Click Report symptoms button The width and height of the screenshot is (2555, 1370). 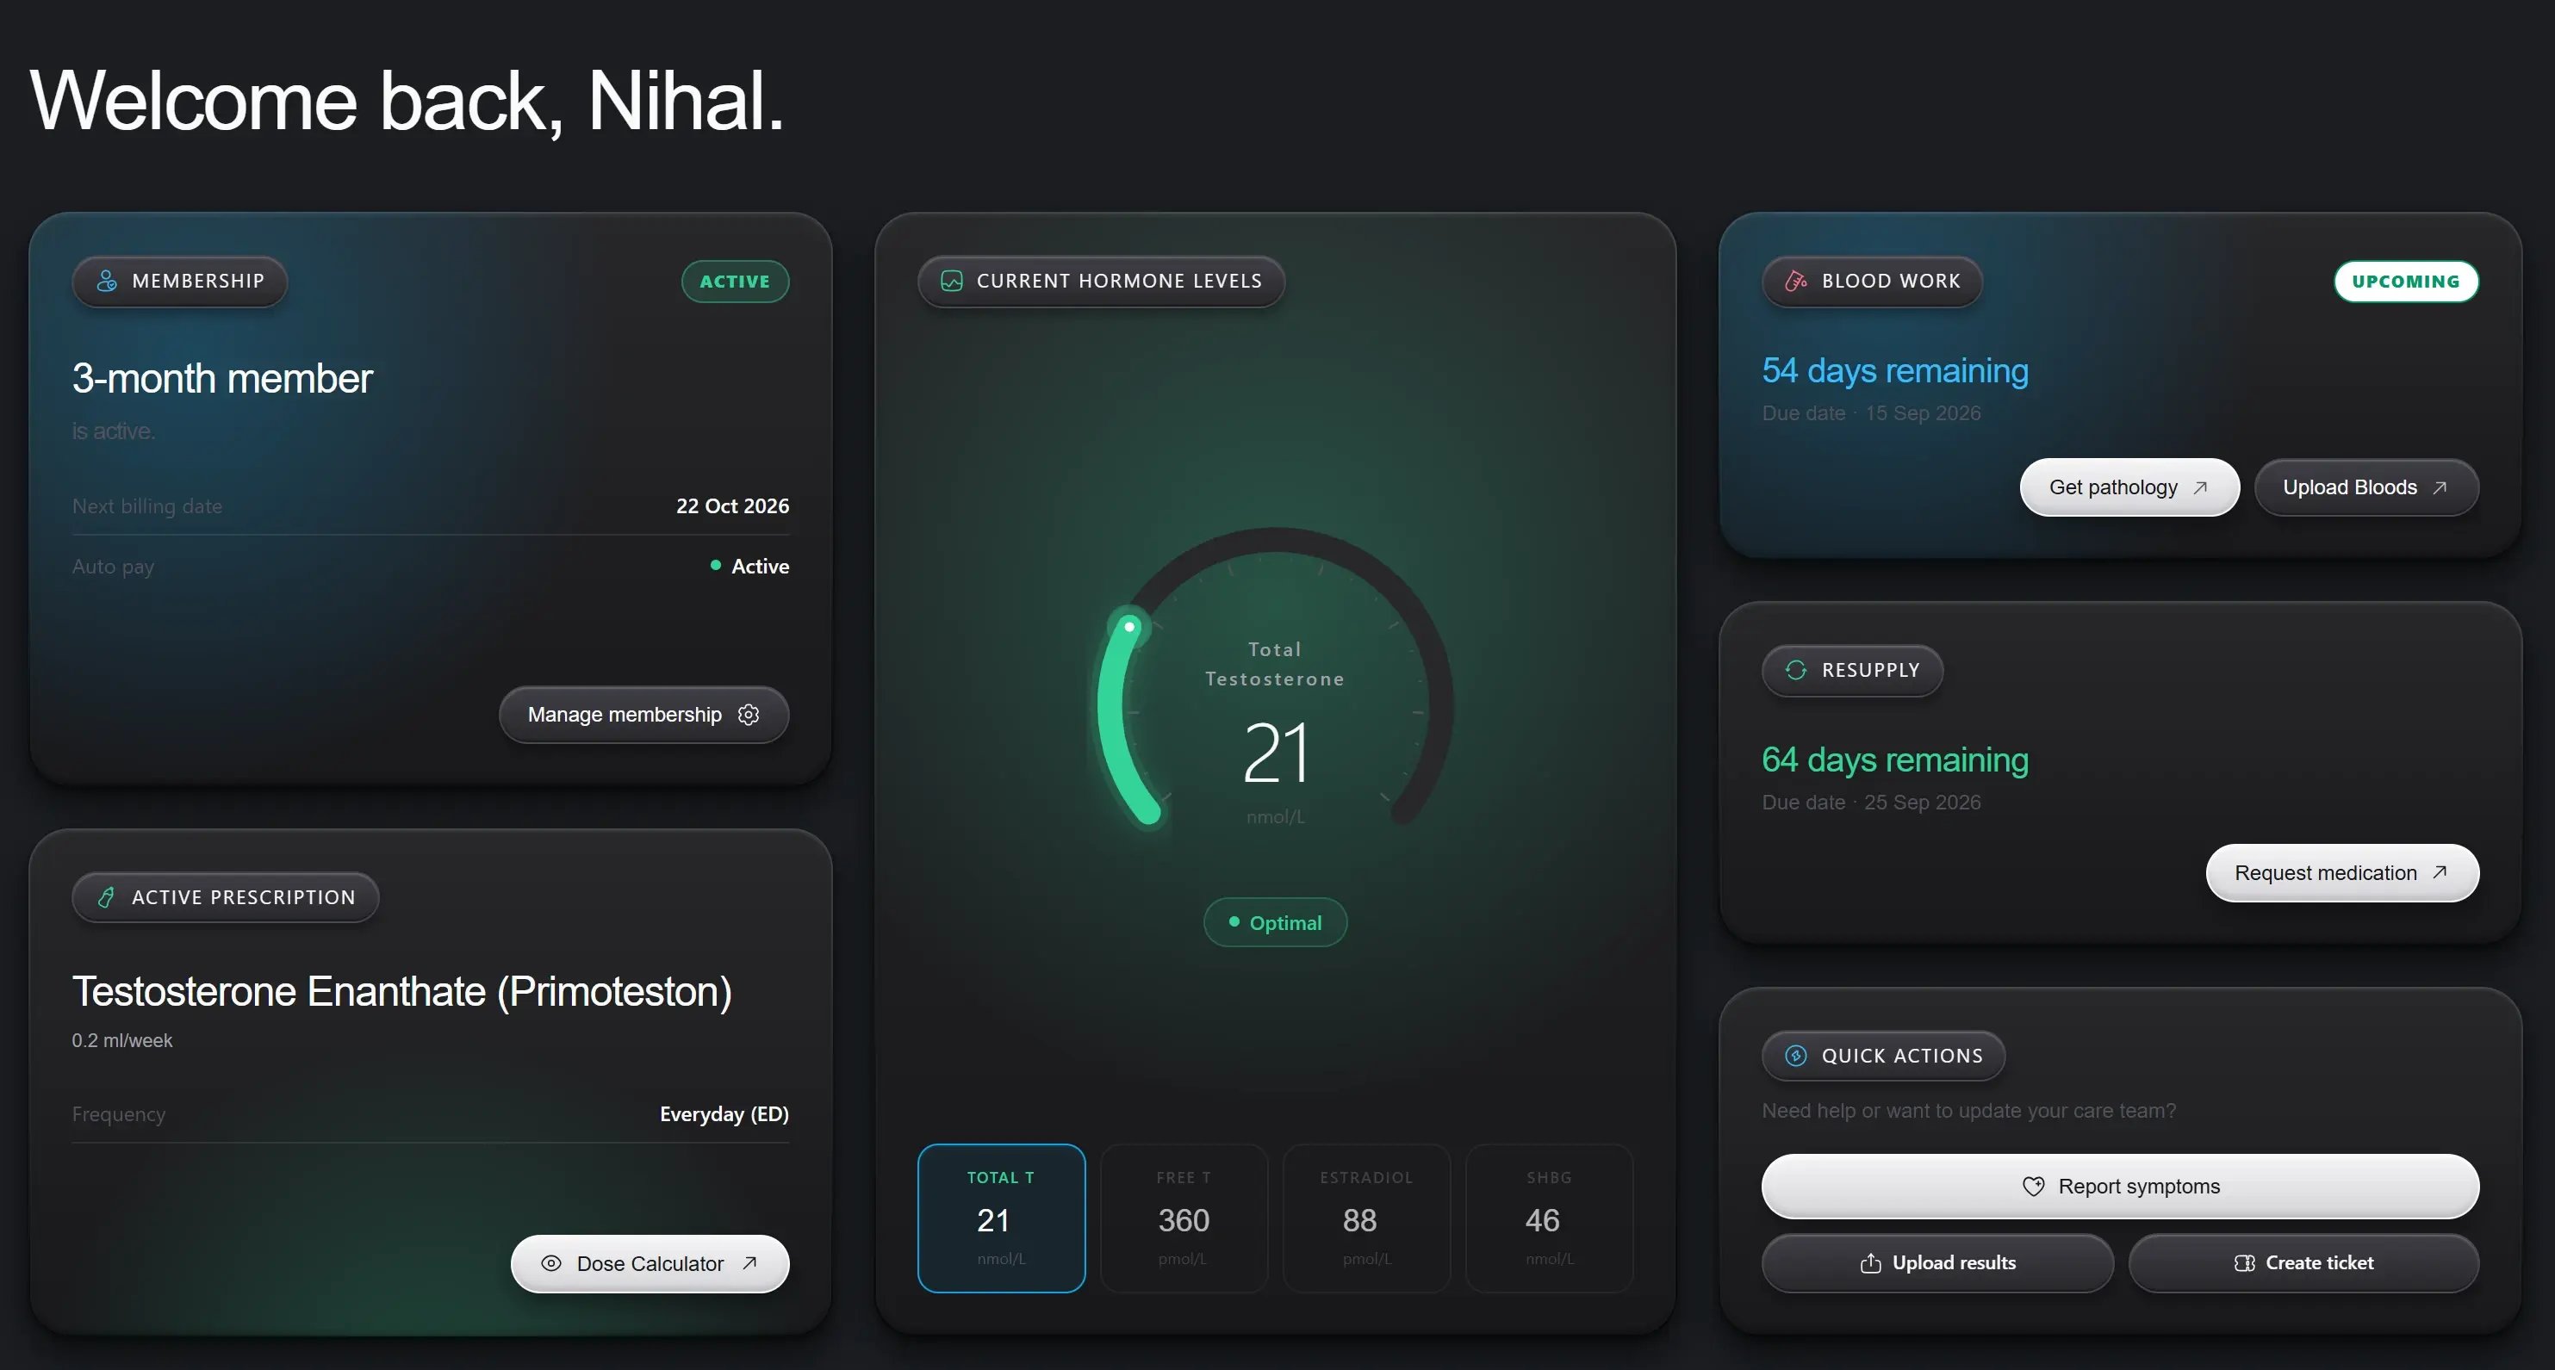pos(2121,1187)
